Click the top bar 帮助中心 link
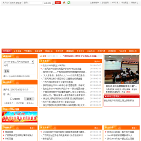 [x=135, y=3]
